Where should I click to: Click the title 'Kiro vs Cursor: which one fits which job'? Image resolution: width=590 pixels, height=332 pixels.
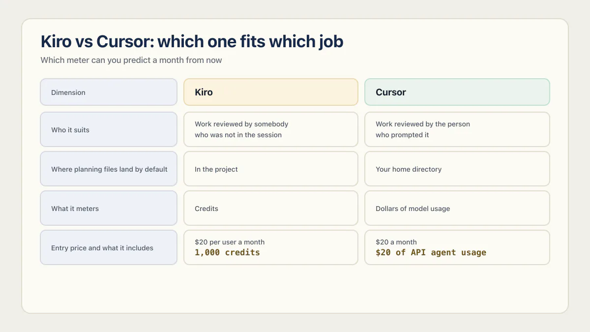click(192, 41)
